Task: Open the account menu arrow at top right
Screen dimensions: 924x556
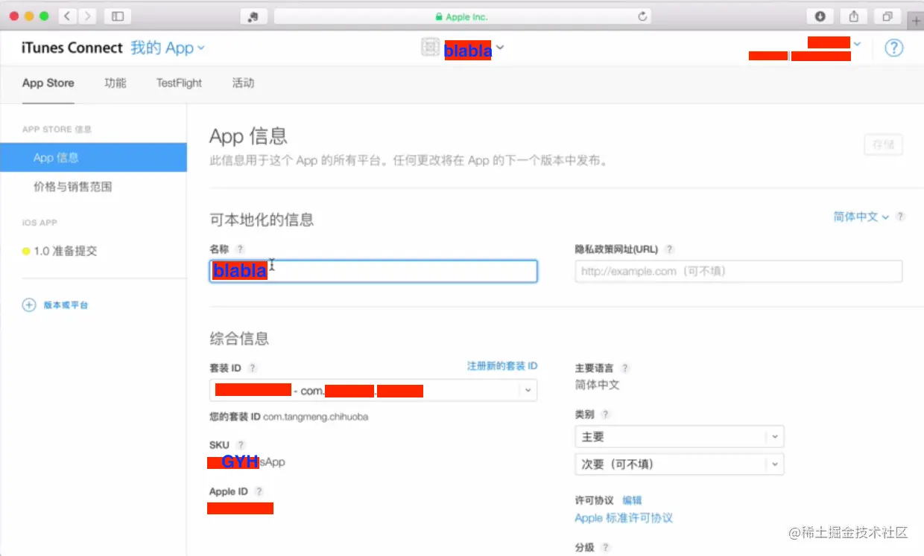Action: tap(857, 44)
